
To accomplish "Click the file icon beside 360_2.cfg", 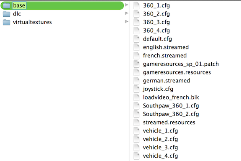I will tap(136, 14).
